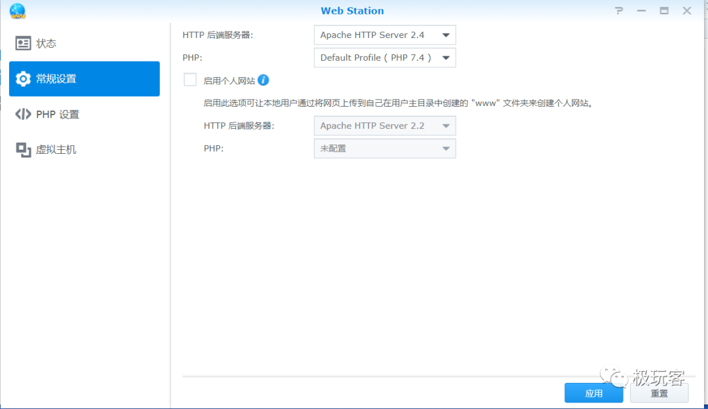The width and height of the screenshot is (708, 409).
Task: Enable the 启用个人网站 checkbox
Action: [190, 80]
